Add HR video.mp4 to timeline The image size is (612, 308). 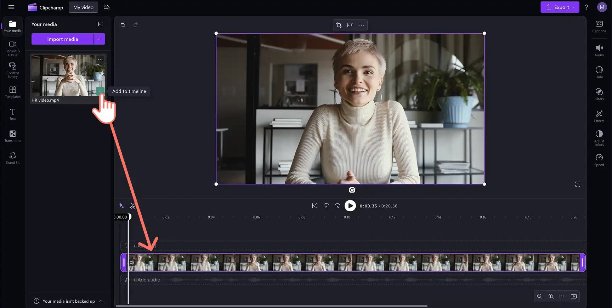click(100, 91)
